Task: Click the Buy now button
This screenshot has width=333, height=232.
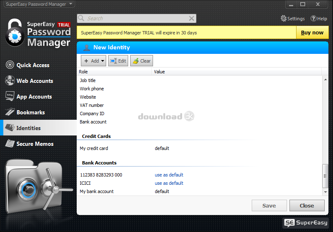Action: (x=312, y=32)
